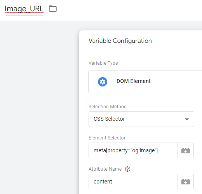
Task: Click the Element Selector label
Action: (107, 138)
